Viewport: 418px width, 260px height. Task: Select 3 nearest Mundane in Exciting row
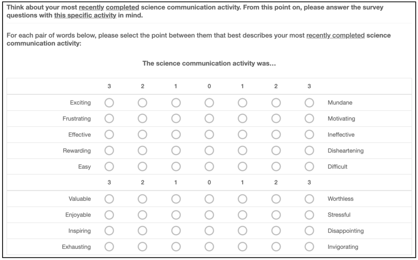click(309, 103)
